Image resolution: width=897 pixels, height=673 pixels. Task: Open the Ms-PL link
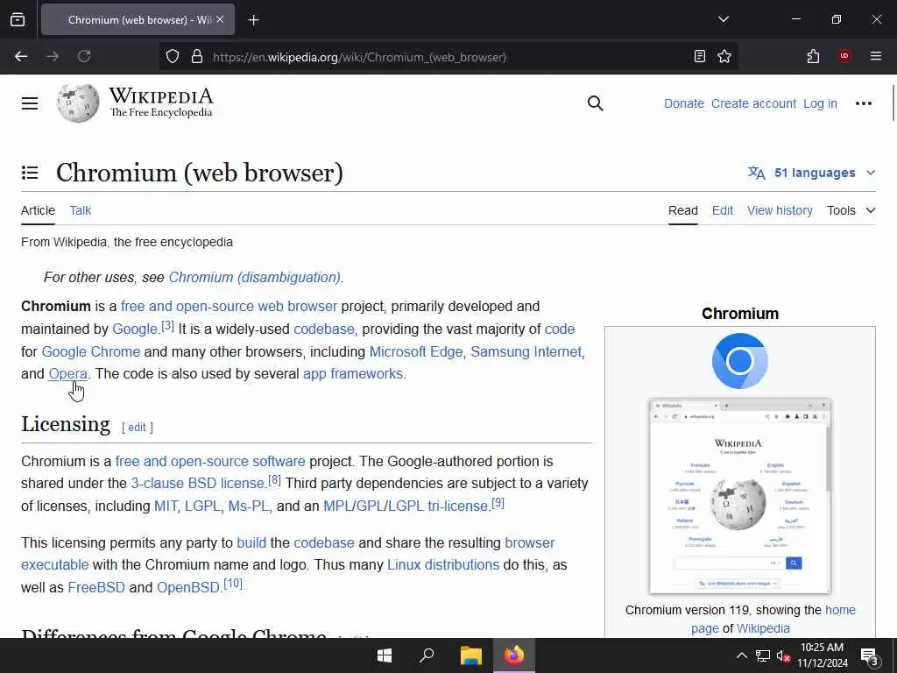coord(248,507)
